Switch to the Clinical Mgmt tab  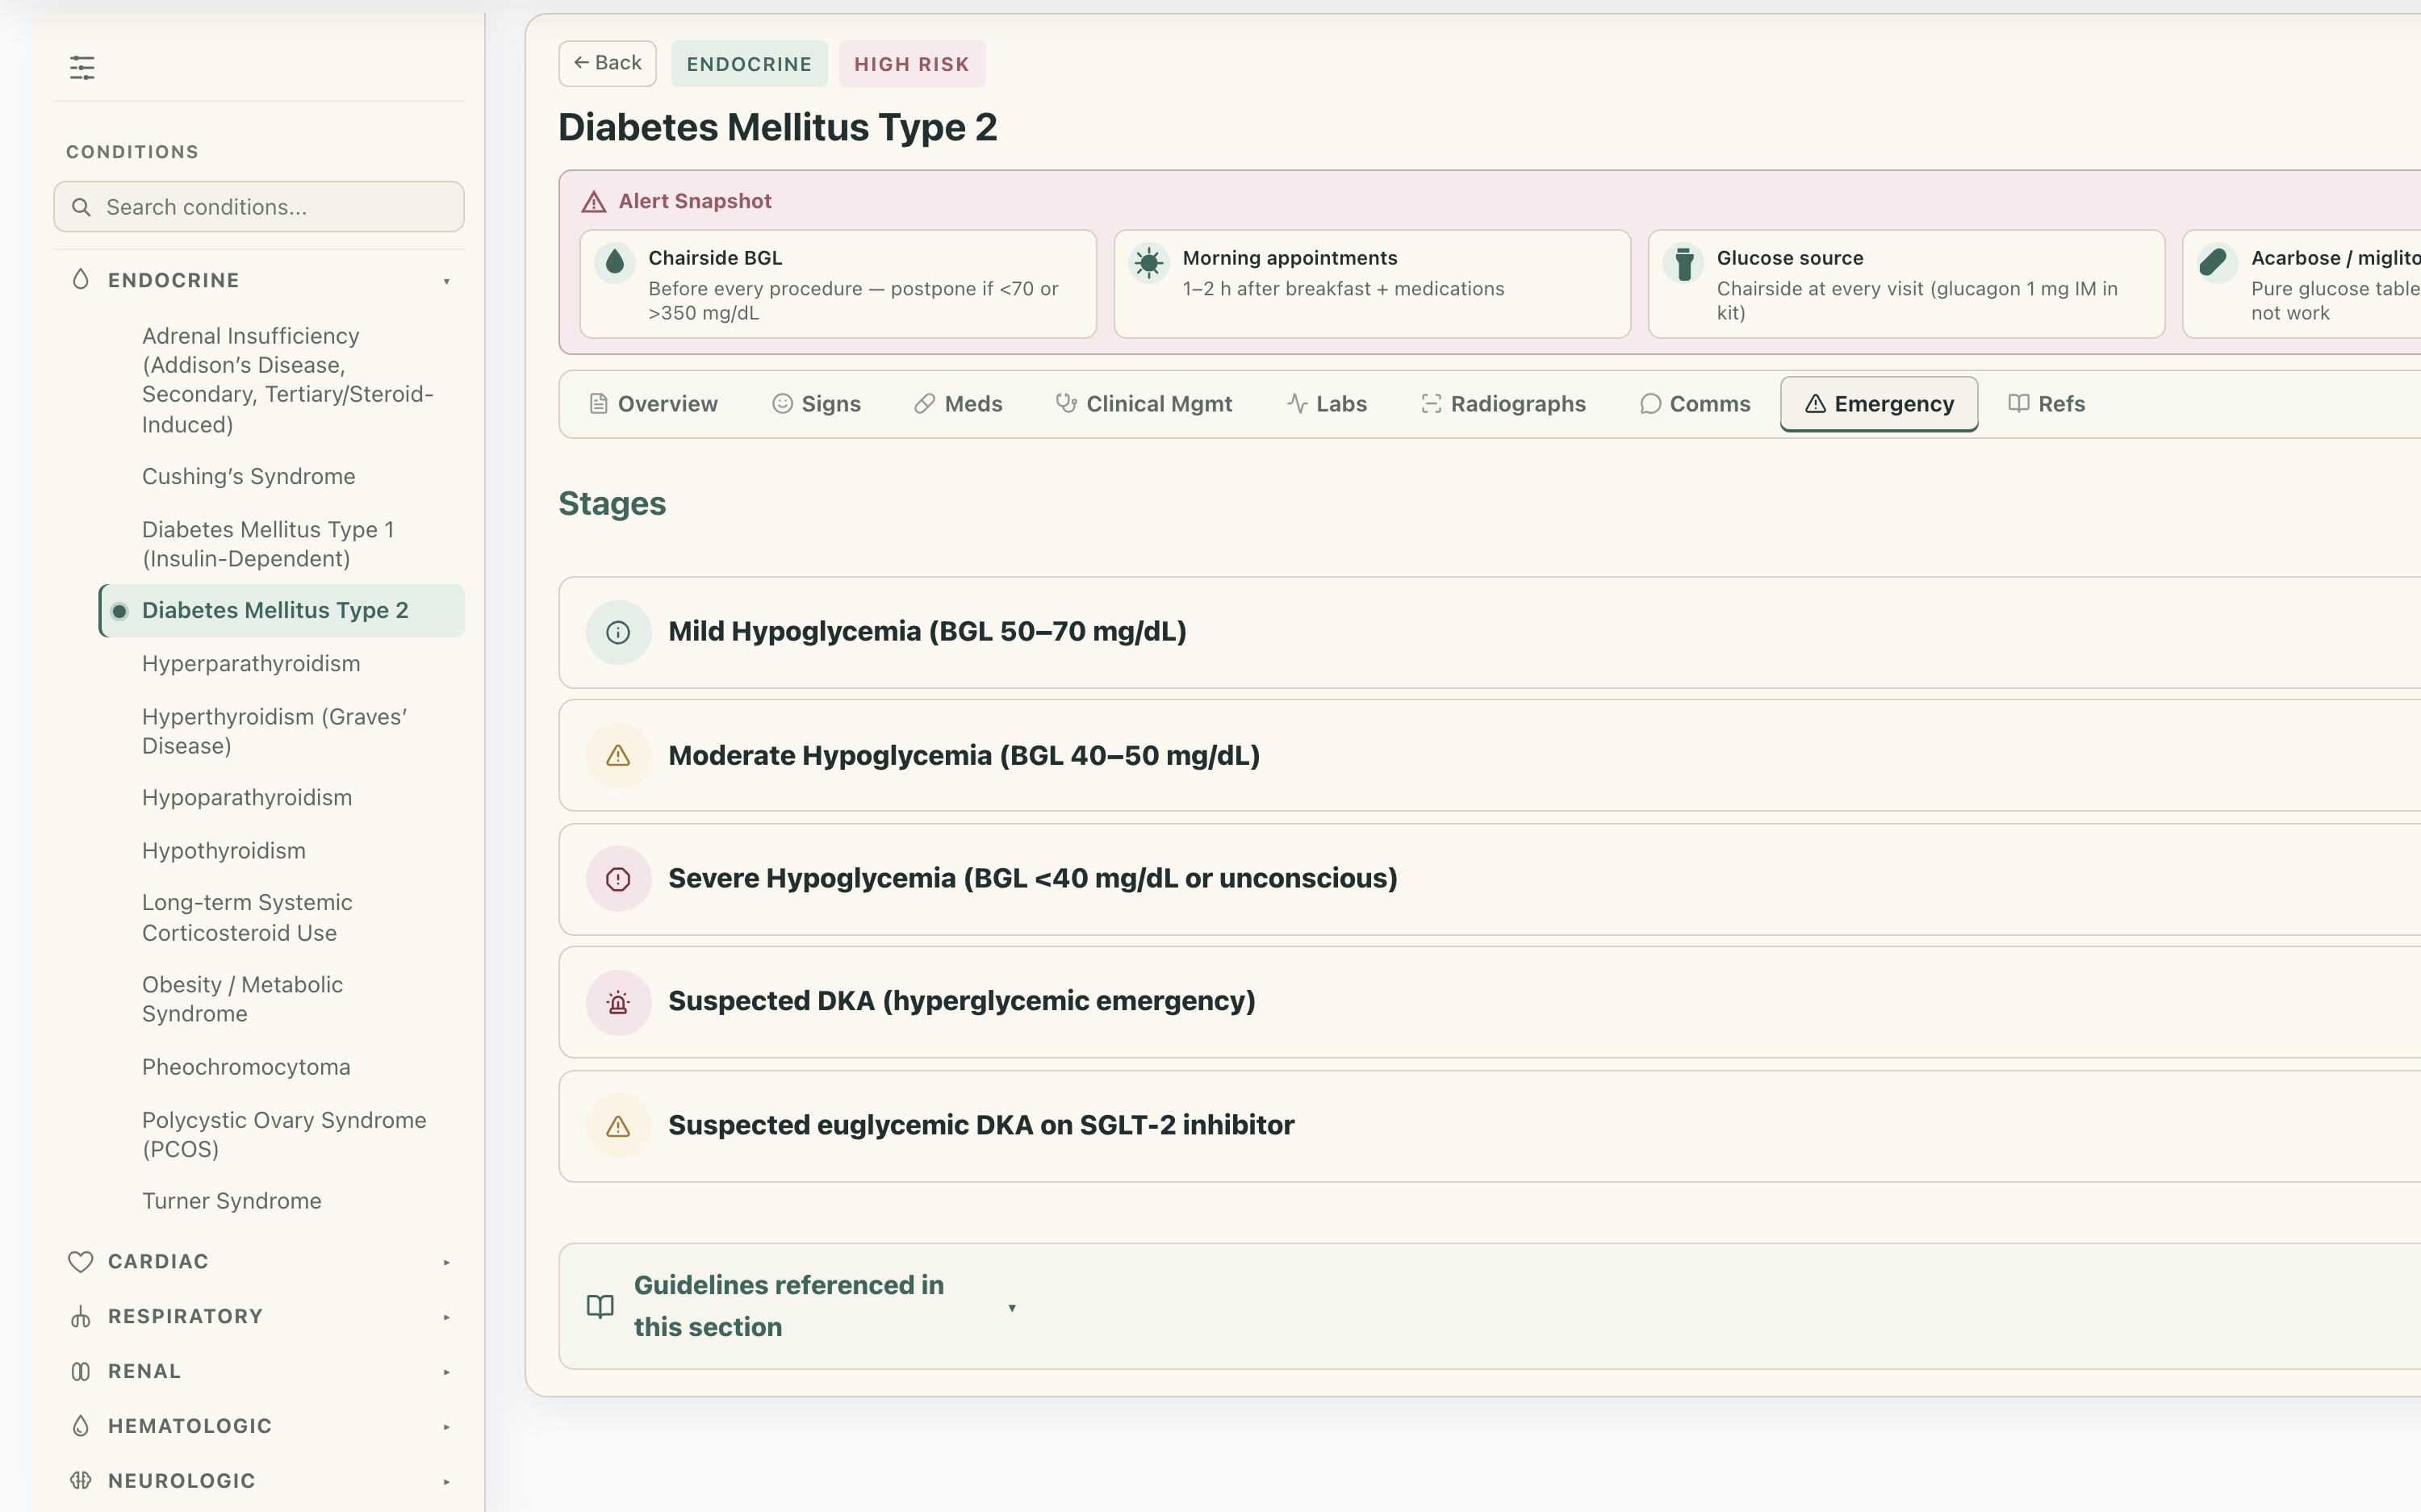click(1144, 404)
